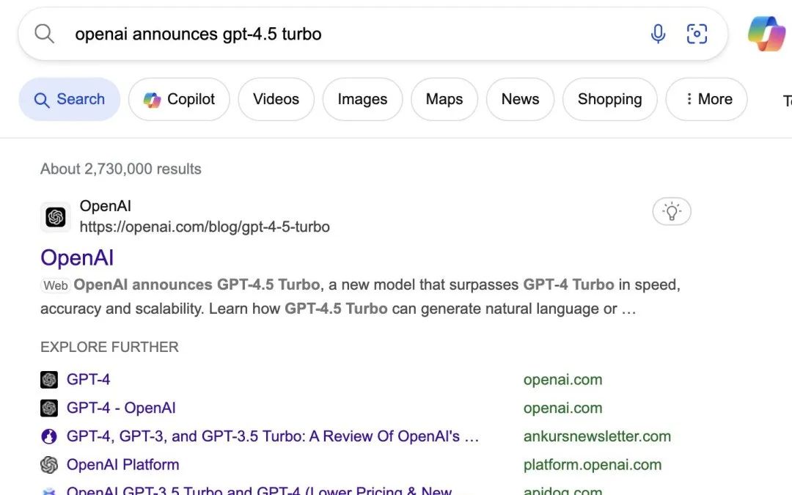The width and height of the screenshot is (792, 495).
Task: Open the openai.com/blog/gpt-4-5-turbo URL
Action: pos(205,227)
